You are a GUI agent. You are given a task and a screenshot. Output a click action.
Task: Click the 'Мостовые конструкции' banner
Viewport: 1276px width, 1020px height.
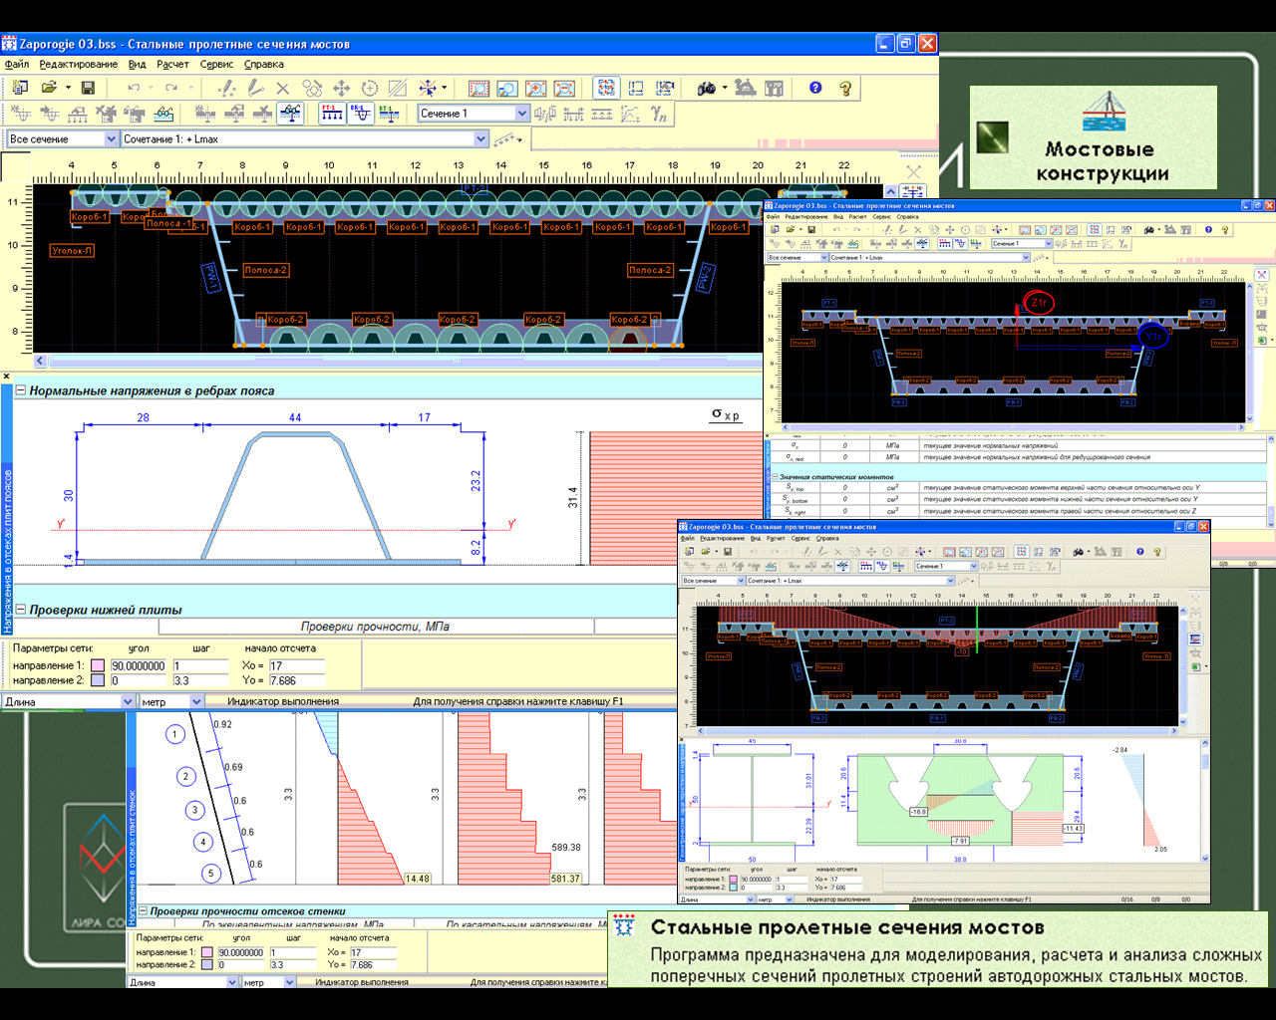point(1093,137)
